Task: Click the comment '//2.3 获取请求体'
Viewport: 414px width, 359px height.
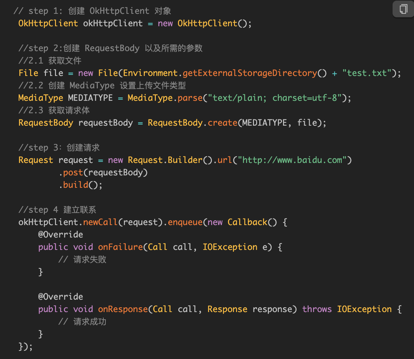Action: (54, 110)
